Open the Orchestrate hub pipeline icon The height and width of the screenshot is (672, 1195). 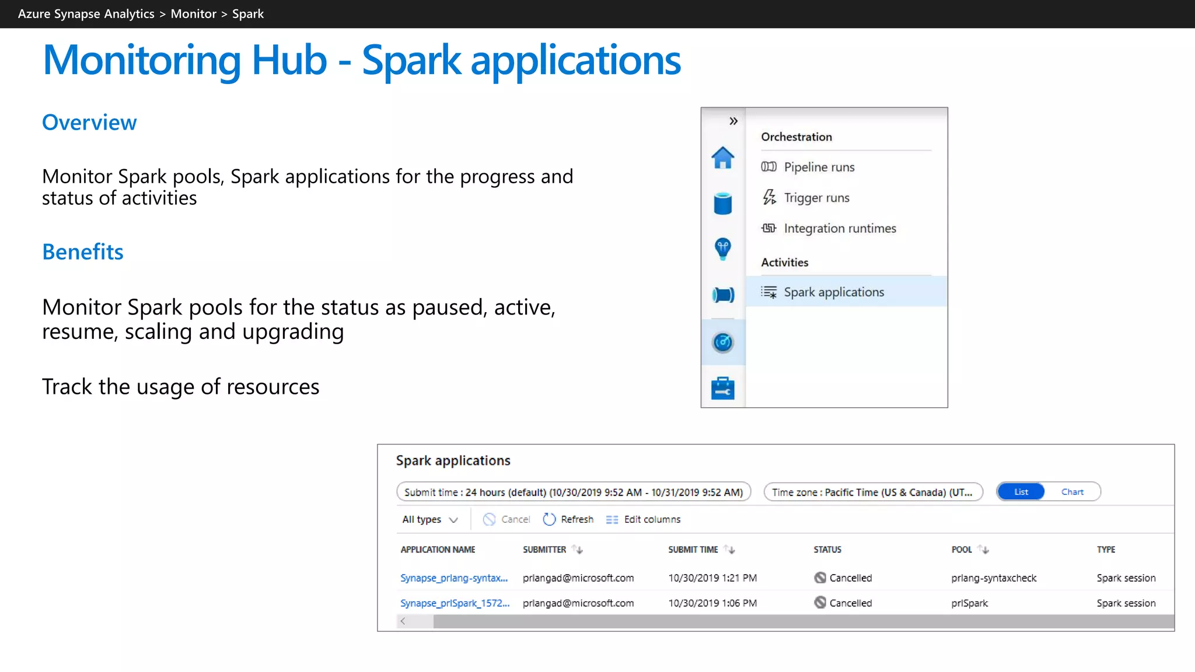click(x=723, y=295)
